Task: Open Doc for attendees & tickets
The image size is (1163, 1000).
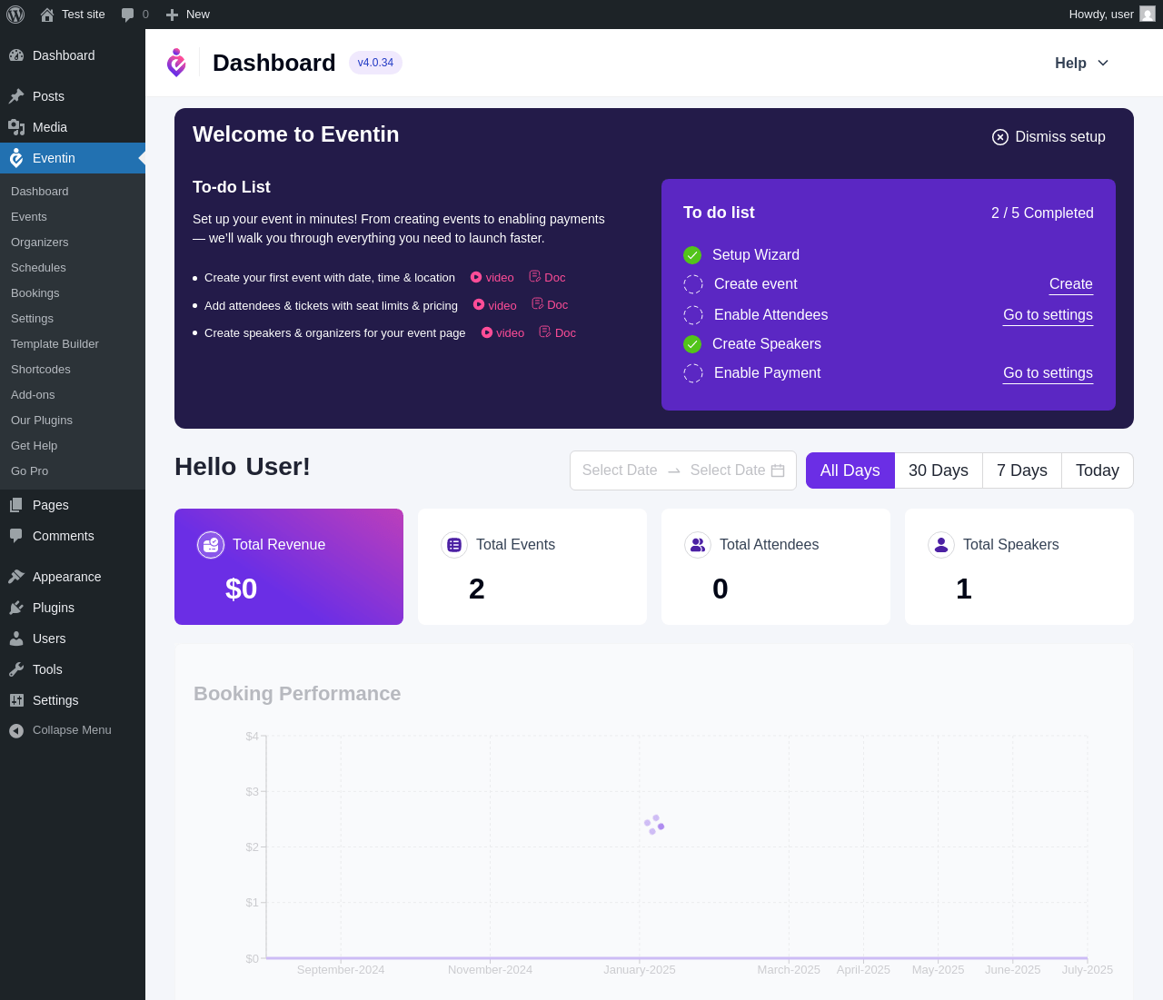Action: pyautogui.click(x=551, y=305)
